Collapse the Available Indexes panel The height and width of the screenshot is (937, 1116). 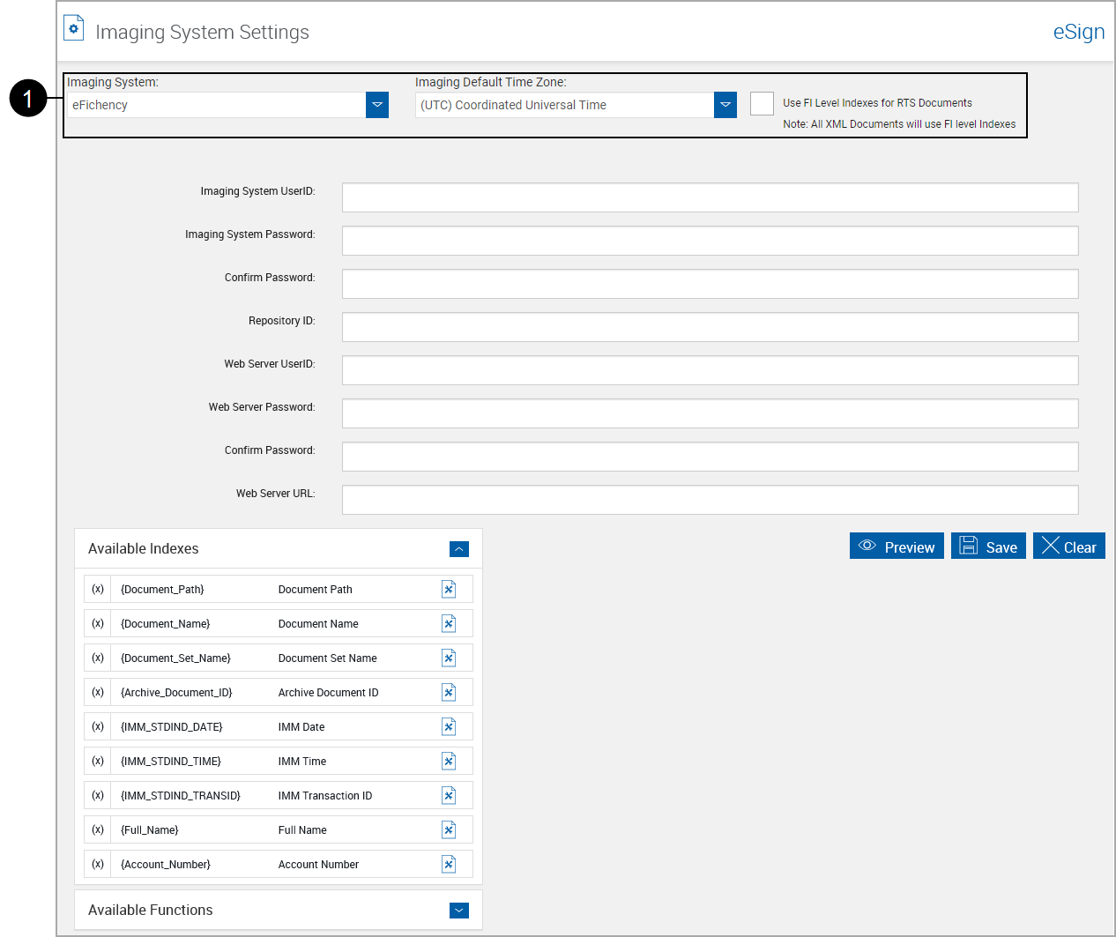458,548
